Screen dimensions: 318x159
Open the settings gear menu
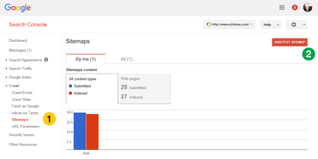(x=294, y=25)
